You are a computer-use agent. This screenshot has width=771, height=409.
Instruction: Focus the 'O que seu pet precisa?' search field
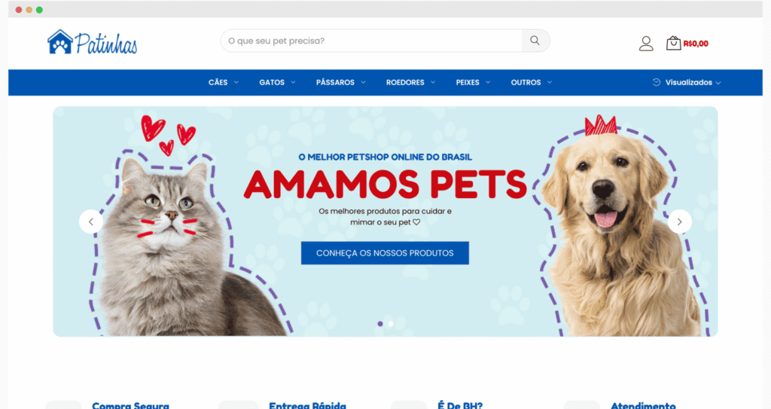click(x=371, y=41)
